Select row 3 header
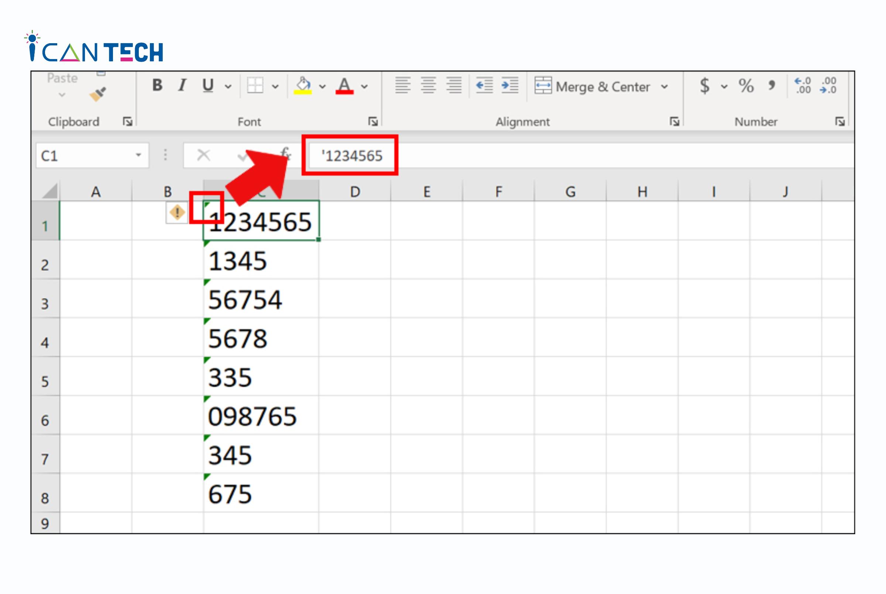Screen dimensions: 886x594 coord(45,299)
